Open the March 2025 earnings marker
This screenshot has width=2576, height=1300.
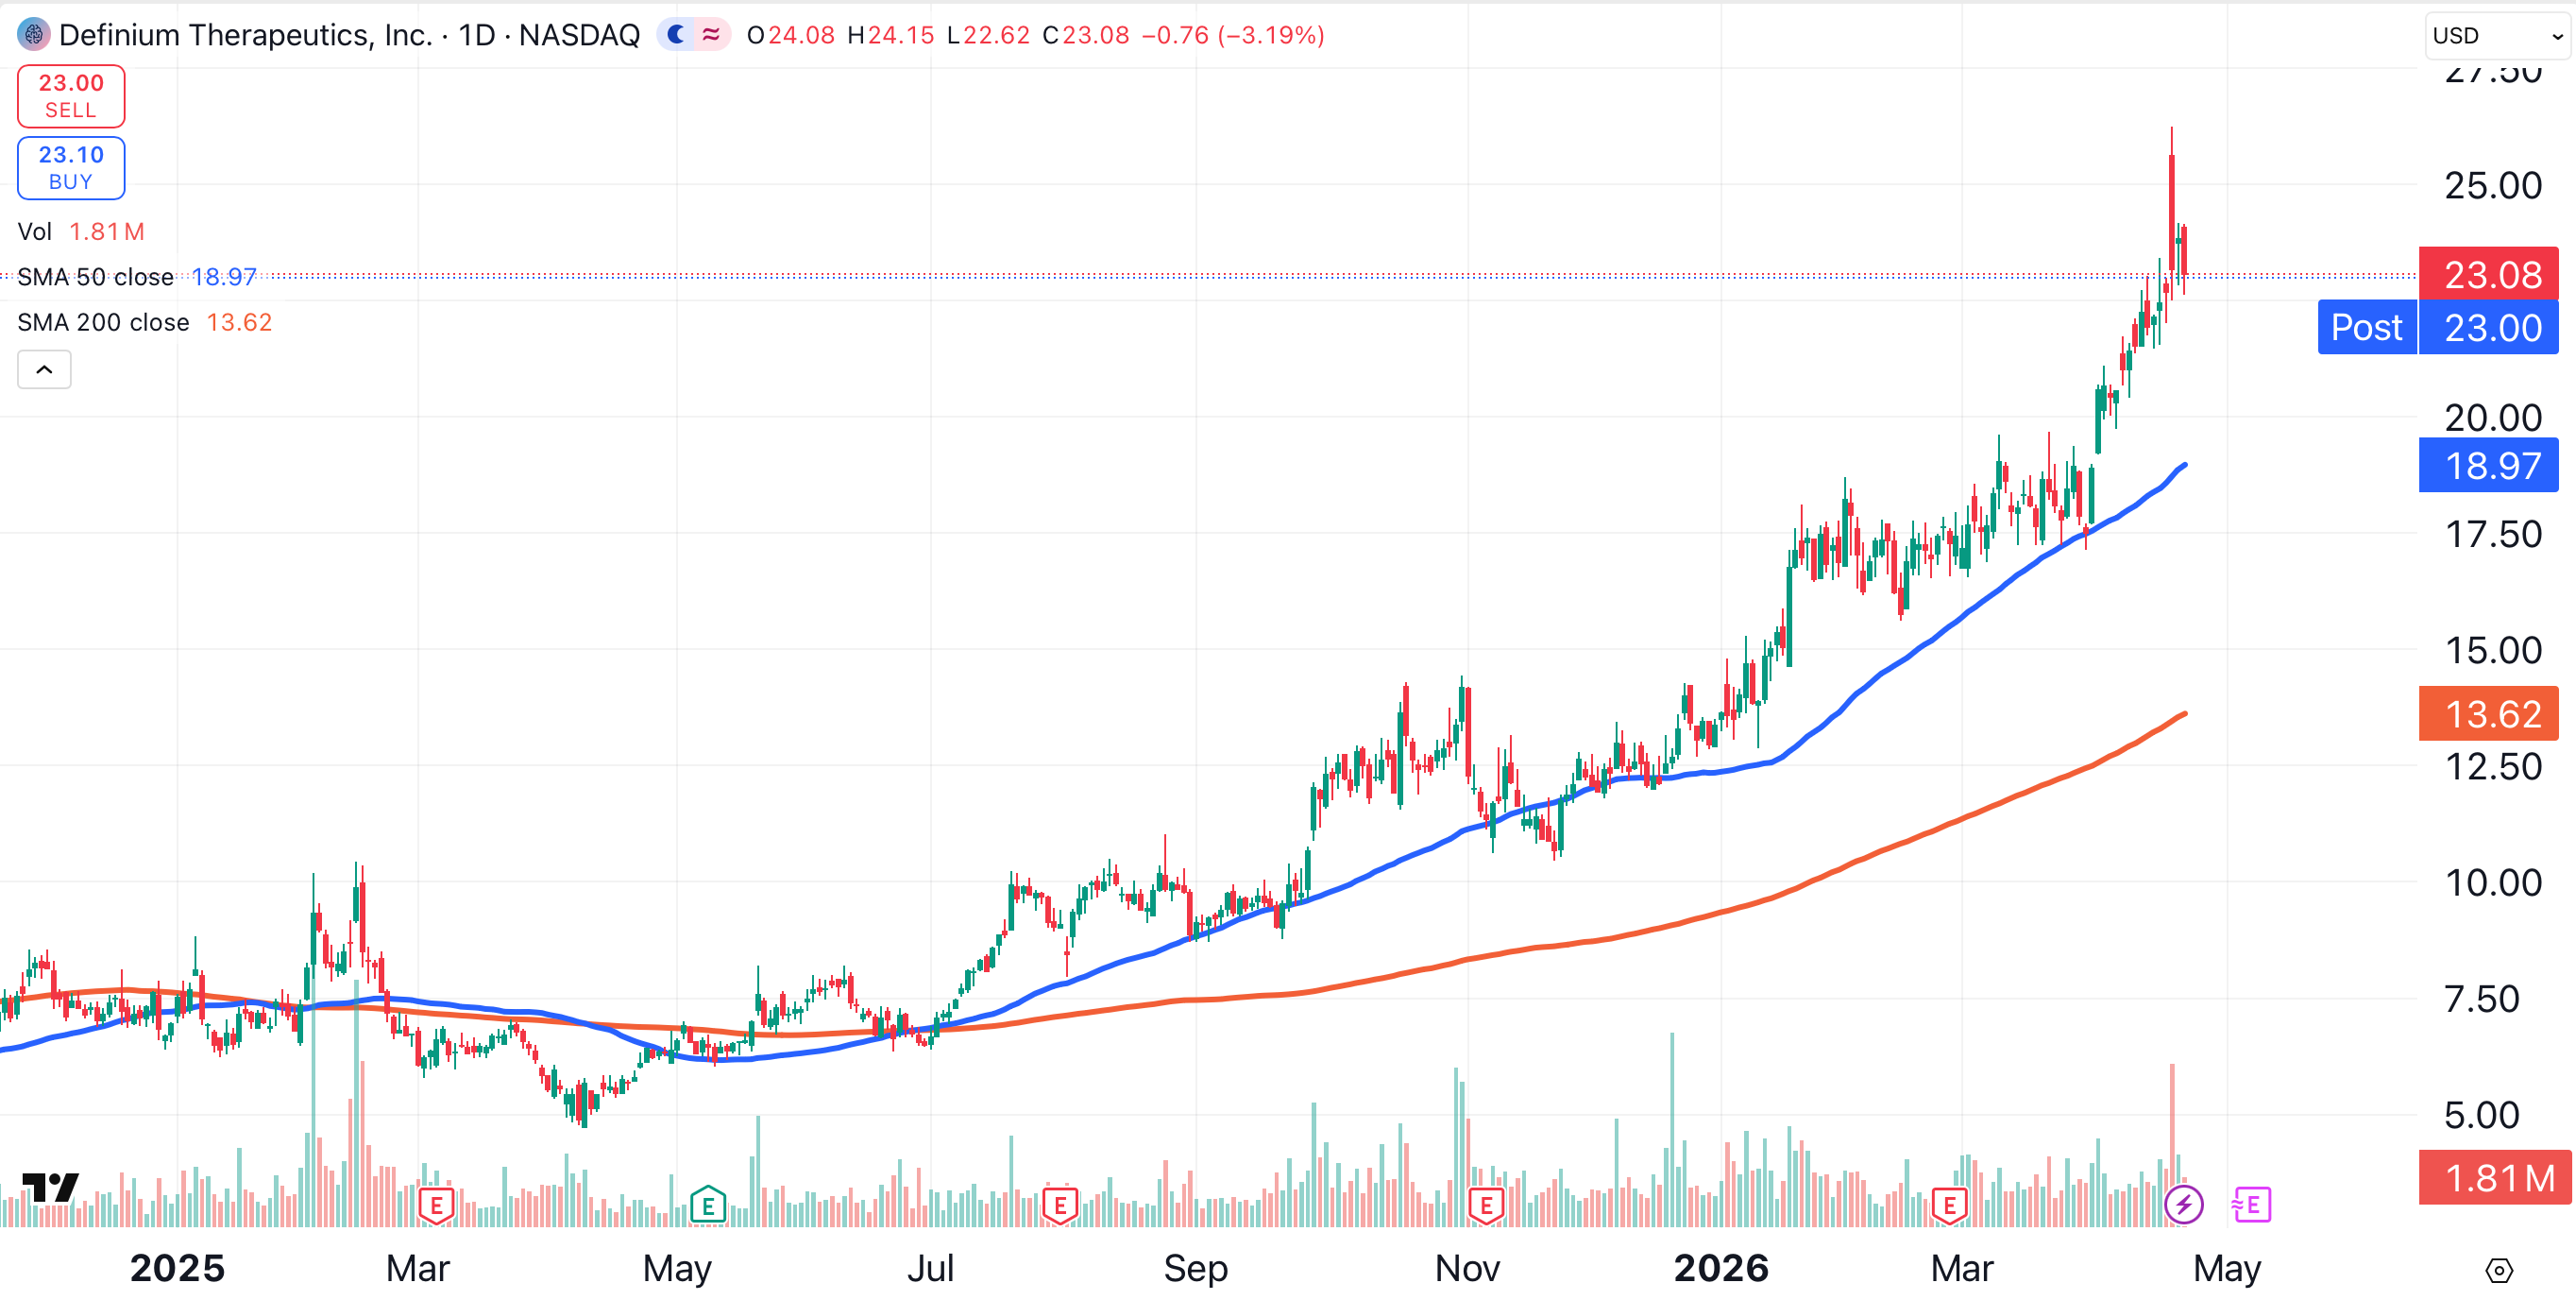(436, 1205)
